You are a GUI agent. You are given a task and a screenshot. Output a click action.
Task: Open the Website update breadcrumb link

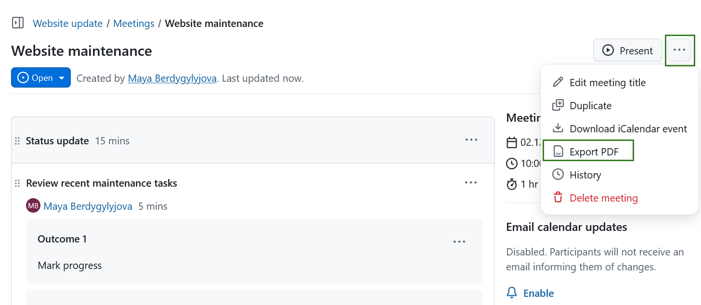click(x=67, y=23)
